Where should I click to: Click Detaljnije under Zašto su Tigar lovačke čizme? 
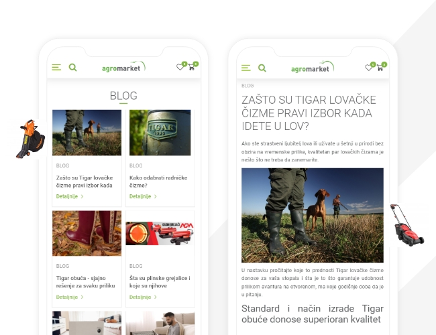coord(70,196)
